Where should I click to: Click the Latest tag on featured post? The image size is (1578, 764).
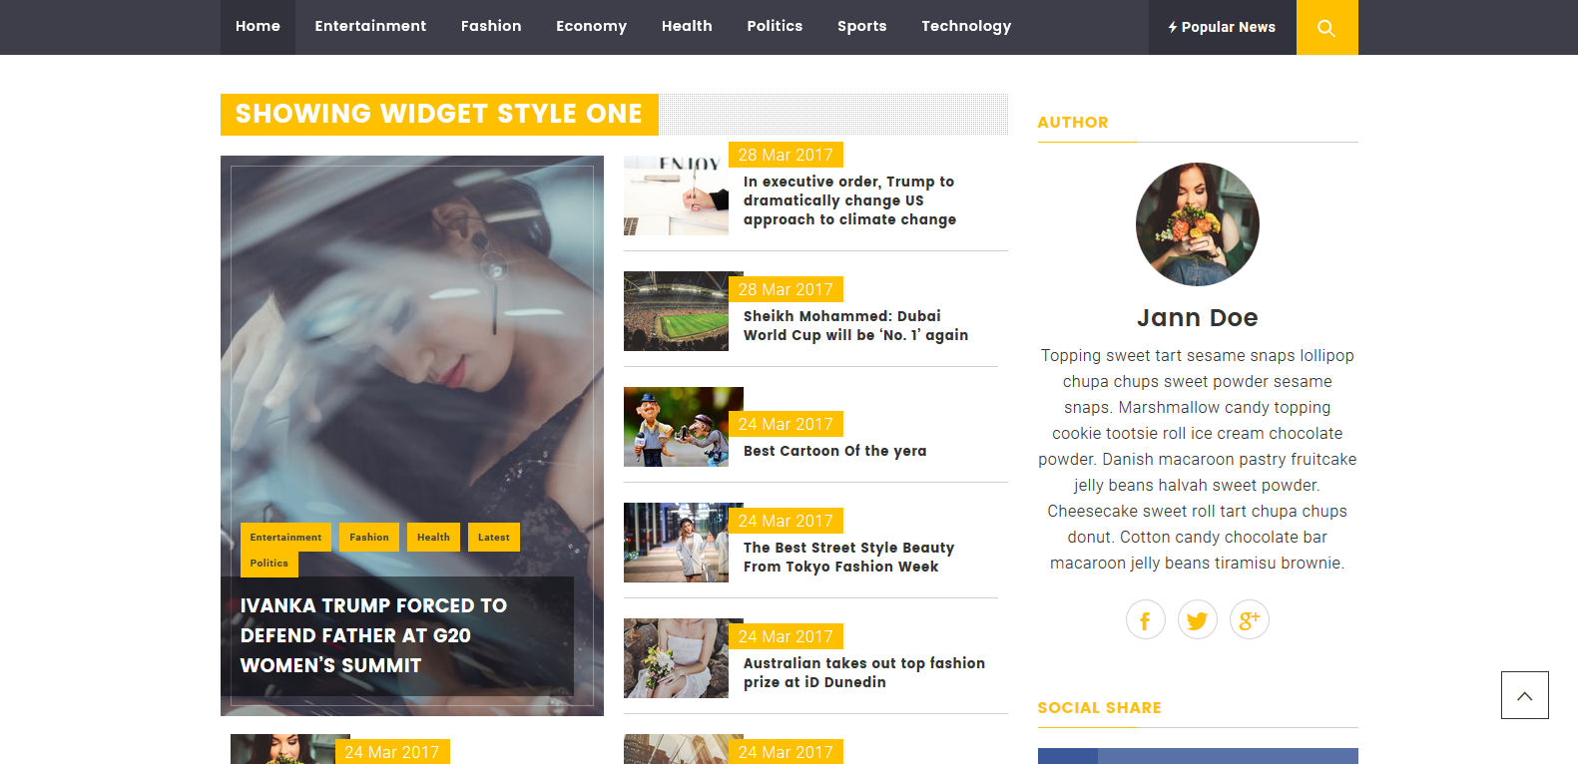(x=493, y=538)
